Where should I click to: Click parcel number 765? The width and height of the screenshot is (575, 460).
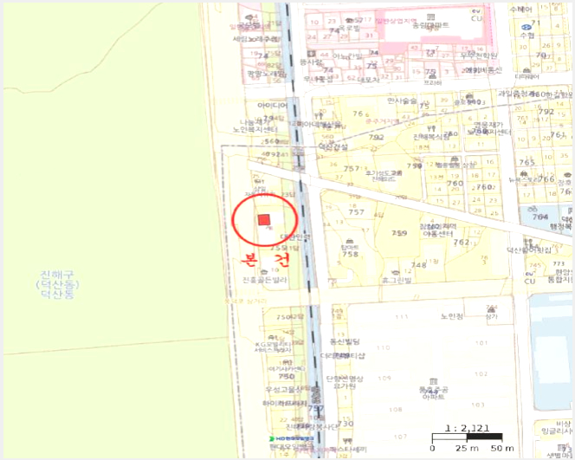tap(527, 162)
